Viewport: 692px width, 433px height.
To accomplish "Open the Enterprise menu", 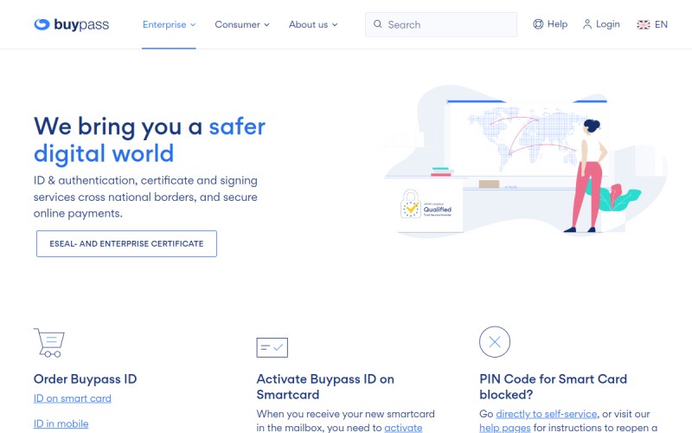I will (169, 24).
